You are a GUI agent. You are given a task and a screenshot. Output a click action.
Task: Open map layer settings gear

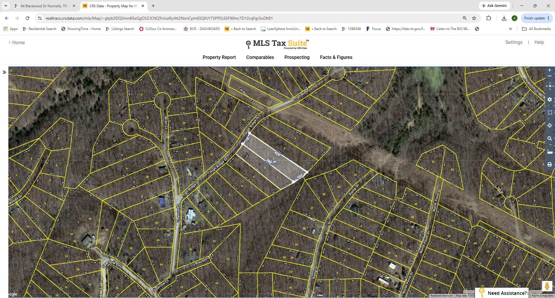point(550,100)
